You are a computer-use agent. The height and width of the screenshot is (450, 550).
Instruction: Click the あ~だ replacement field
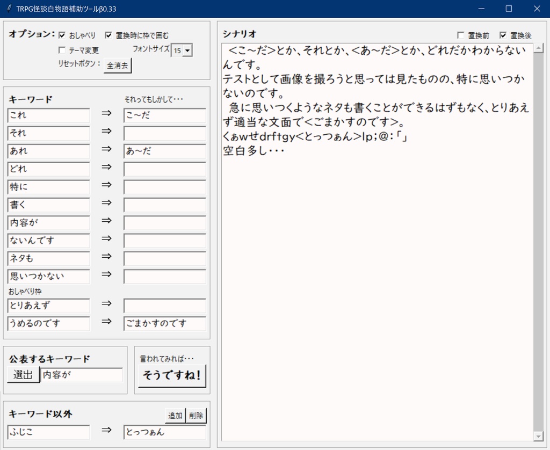[x=165, y=151]
